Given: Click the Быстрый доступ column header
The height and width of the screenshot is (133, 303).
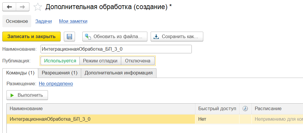Looking at the screenshot, I should pos(217,109).
